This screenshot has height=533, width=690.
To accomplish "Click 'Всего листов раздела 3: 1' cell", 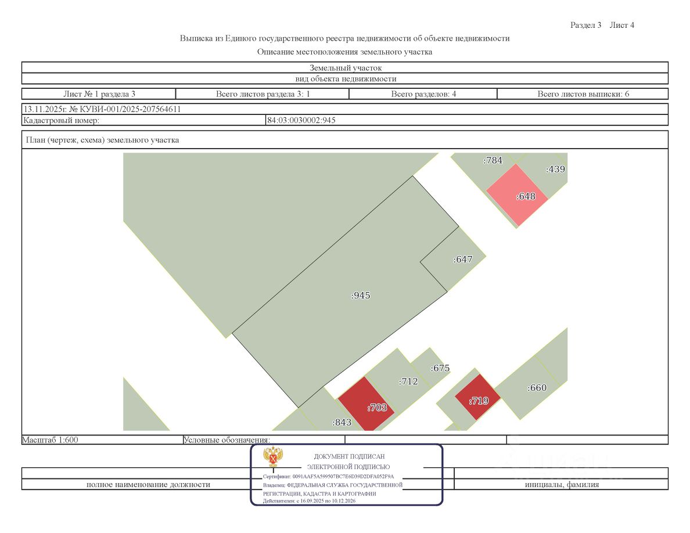I will [263, 93].
